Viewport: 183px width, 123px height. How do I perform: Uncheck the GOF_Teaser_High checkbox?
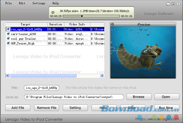(x=8, y=43)
